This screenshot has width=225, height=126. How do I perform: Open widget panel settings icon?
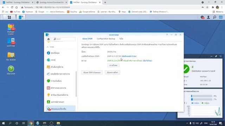pyautogui.click(x=220, y=56)
